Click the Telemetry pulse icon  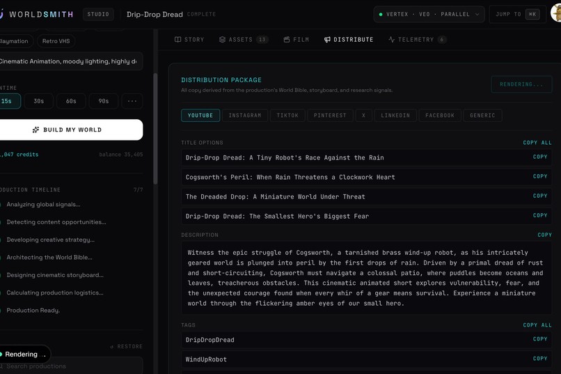[392, 40]
